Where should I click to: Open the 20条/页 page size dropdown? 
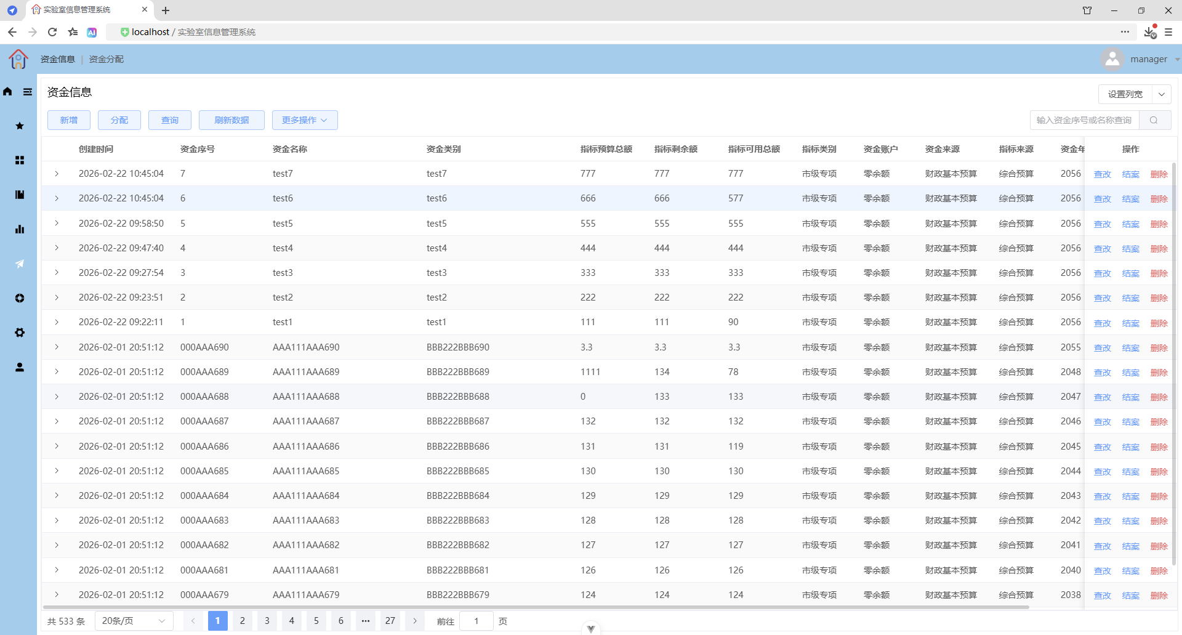134,621
